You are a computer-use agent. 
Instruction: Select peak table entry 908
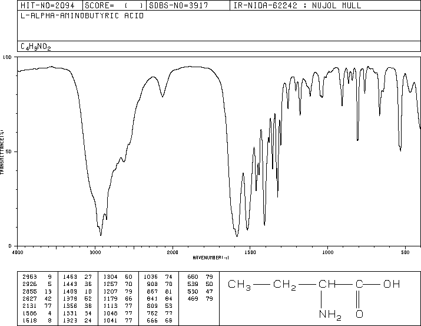(x=153, y=284)
